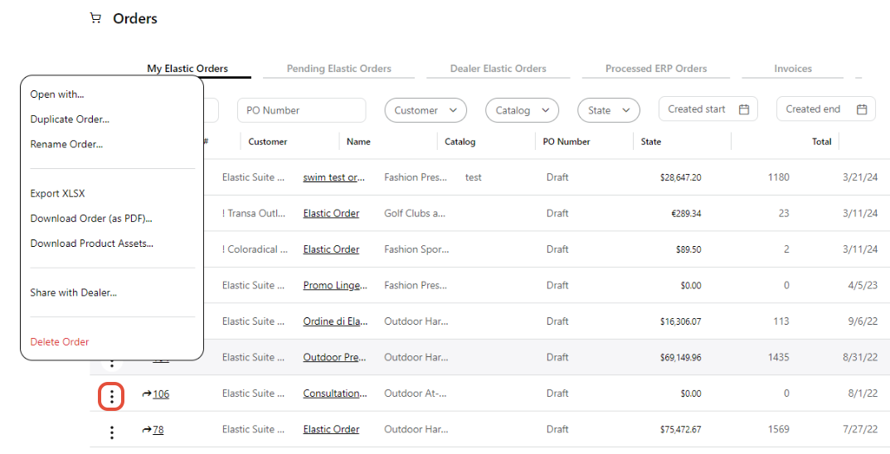
Task: Open the three-dot menu for order 78
Action: point(112,432)
